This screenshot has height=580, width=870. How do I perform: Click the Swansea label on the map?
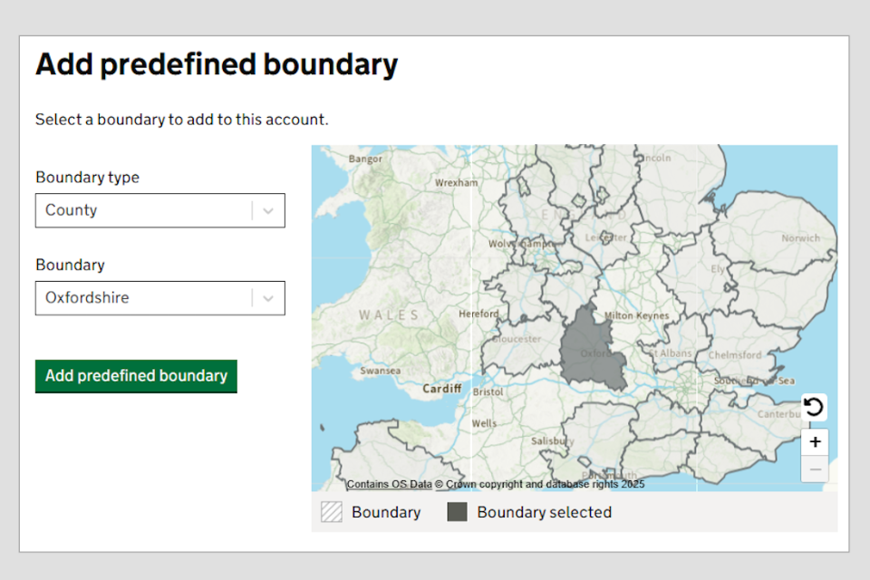coord(381,371)
